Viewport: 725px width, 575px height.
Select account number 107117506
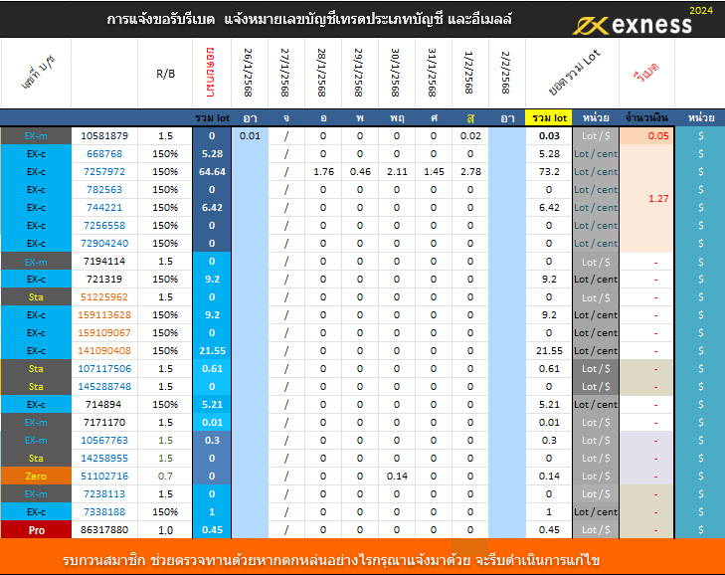[x=104, y=369]
